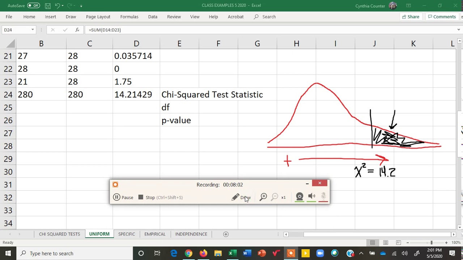Viewport: 463px width, 260px height.
Task: Open Firefox from the taskbar
Action: [203, 253]
